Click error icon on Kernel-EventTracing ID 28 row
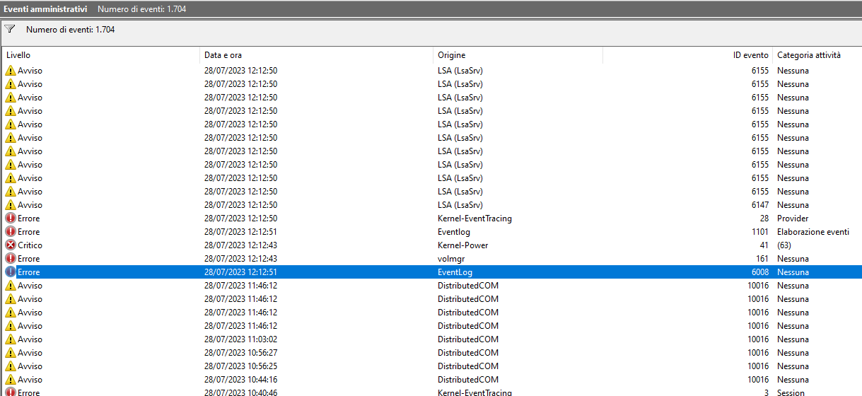 click(x=11, y=219)
